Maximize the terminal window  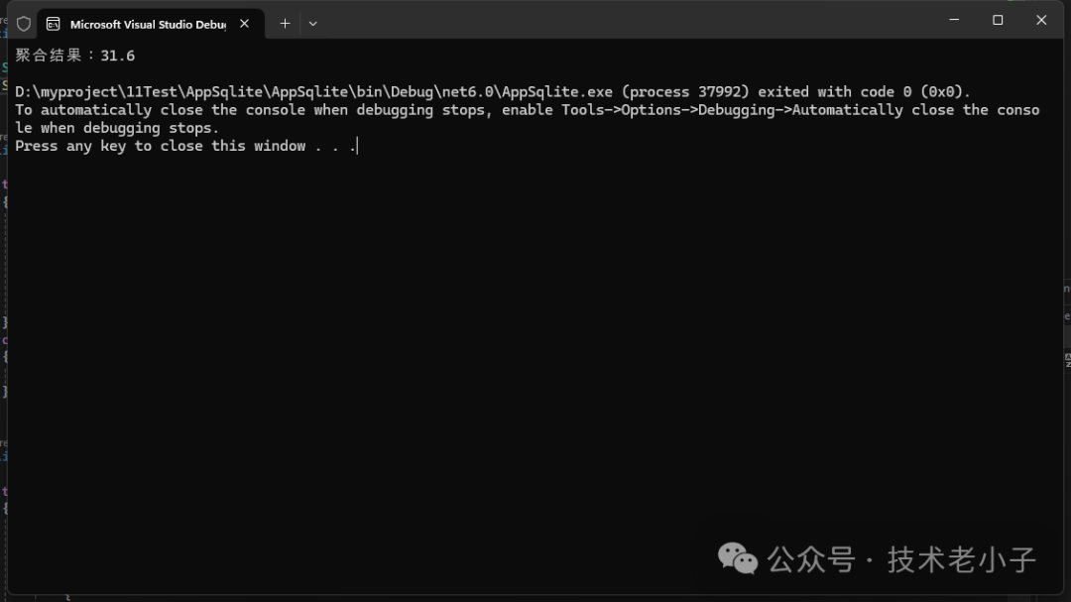pos(998,20)
